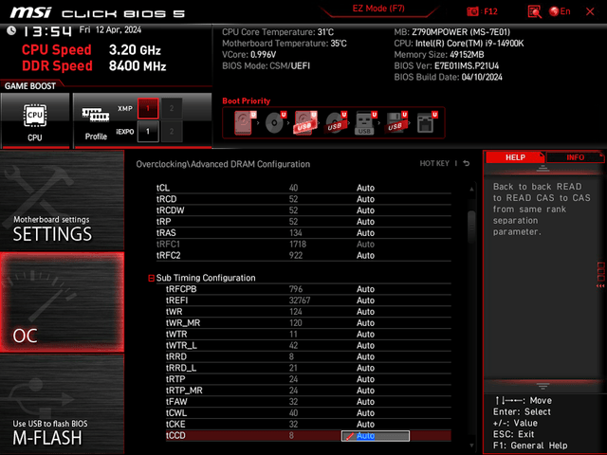Open the HOT KEY list
The image size is (607, 455).
tap(434, 164)
